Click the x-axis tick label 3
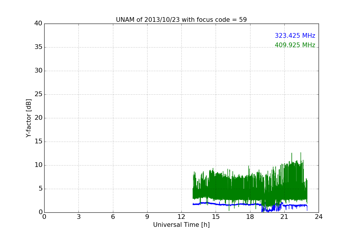The height and width of the screenshot is (236, 354). click(x=78, y=217)
